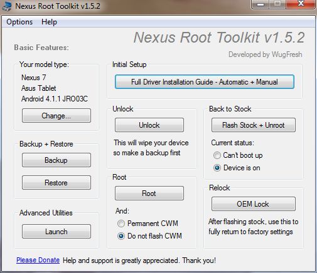317x273 pixels.
Task: Click Flash Stock + Unroot button
Action: pos(254,125)
